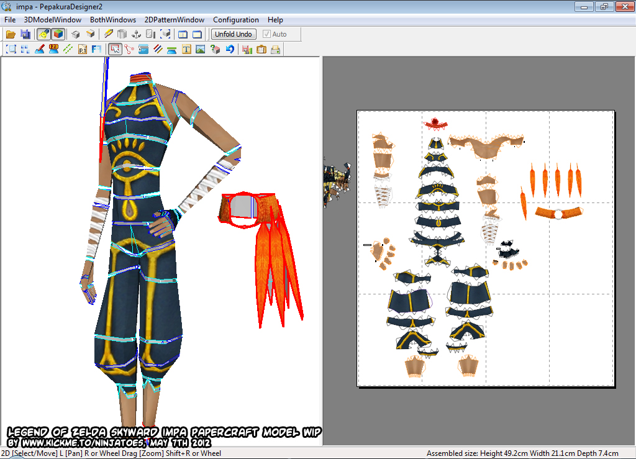The height and width of the screenshot is (459, 636).
Task: Click the printer icon
Action: [x=275, y=50]
